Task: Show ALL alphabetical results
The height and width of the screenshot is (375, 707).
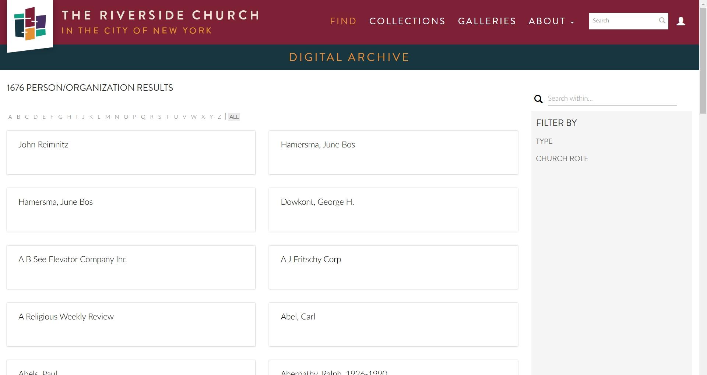Action: click(x=234, y=117)
